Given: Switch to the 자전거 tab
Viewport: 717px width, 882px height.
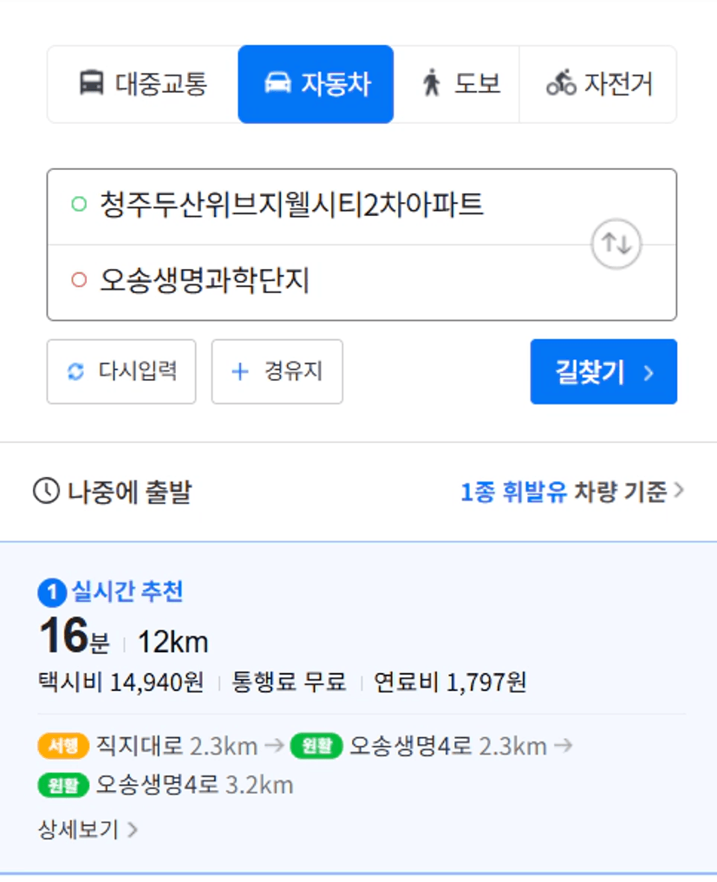Looking at the screenshot, I should point(598,84).
